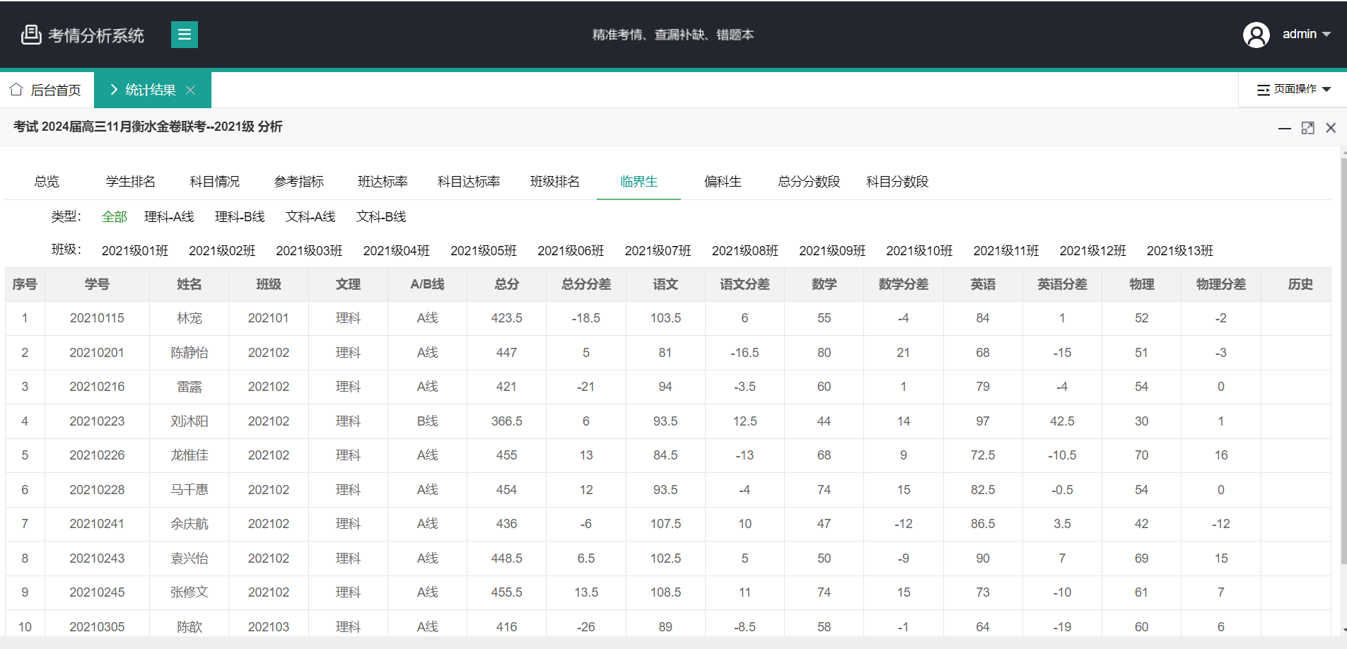Click the 物理分差 column header
Image resolution: width=1347 pixels, height=649 pixels.
(1221, 284)
